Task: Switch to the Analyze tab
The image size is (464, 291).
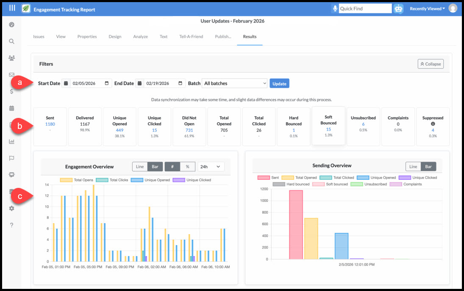Action: 140,36
